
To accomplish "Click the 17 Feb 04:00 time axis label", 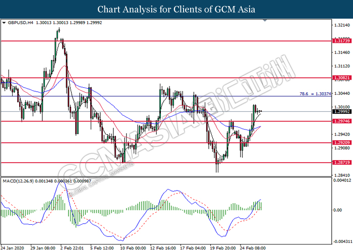I will (x=193, y=248).
